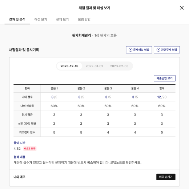Close the 채점 결과 및 해설 보기 dialog
The height and width of the screenshot is (189, 189).
click(x=182, y=8)
